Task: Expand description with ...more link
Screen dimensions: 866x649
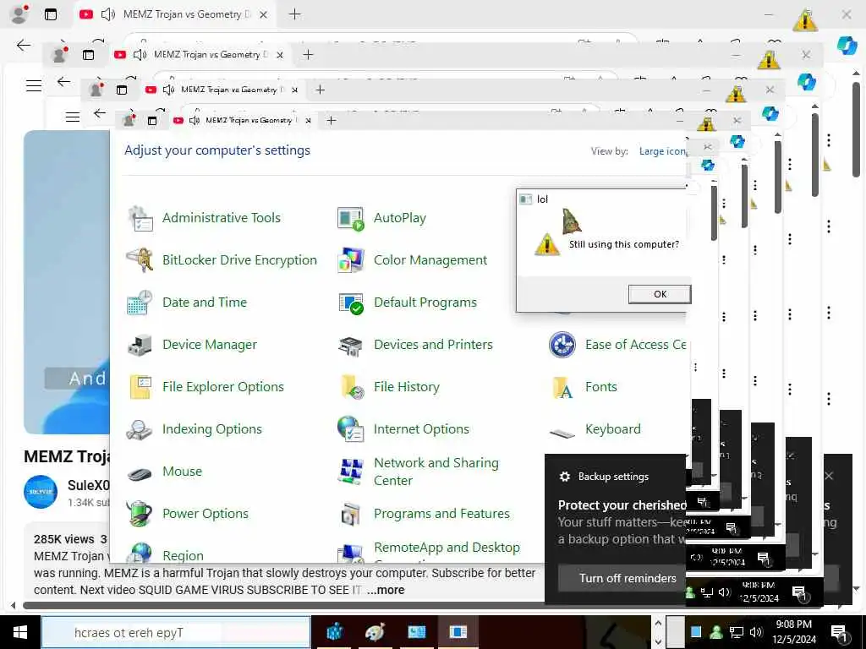Action: (386, 590)
